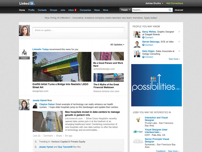Click the hospital building post thumbnail
Screen dimensions: 202x152
click(48, 121)
